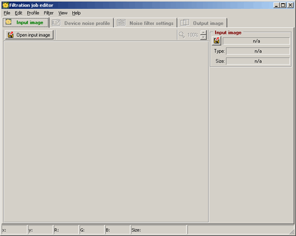Viewport: 296px width, 236px height.
Task: Click the Device noise profile tab icon
Action: (x=56, y=22)
